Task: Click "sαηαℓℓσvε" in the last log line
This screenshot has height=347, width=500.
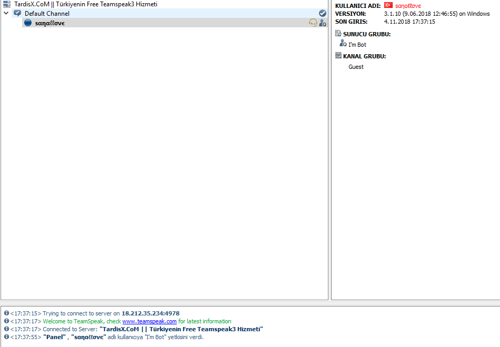Action: pos(88,337)
